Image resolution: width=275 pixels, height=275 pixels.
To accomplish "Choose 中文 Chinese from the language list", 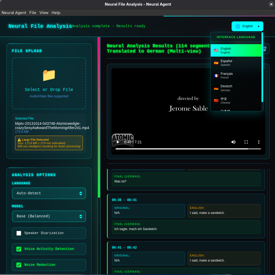I will coord(236,100).
